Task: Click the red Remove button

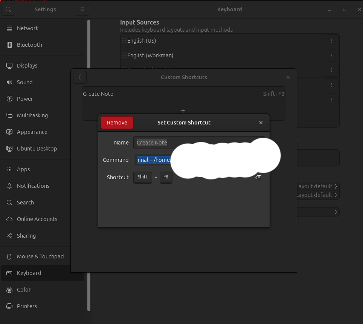Action: tap(117, 123)
